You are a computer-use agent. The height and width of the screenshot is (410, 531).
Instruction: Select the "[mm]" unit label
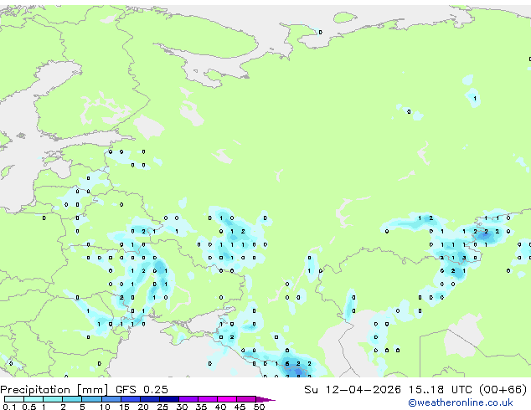click(93, 390)
